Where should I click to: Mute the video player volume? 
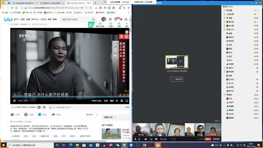[x=117, y=101]
